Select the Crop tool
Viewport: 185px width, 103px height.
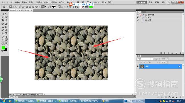click(3, 20)
